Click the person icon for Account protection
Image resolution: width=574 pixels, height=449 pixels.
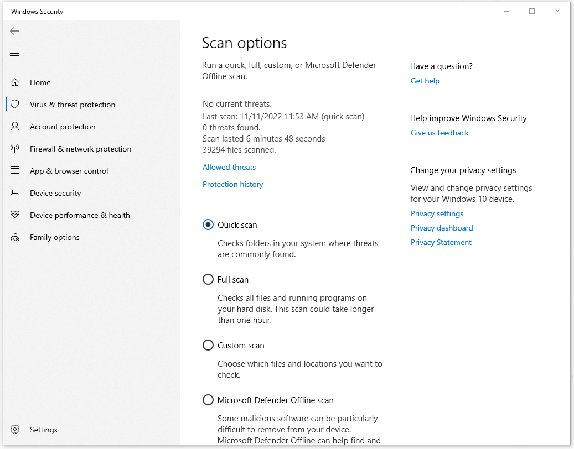click(15, 127)
